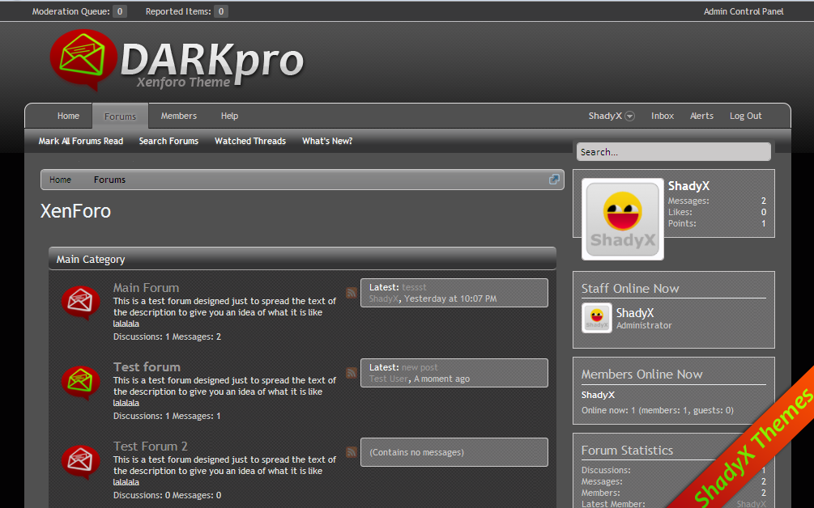Click the 'A moment ago' timestamp

click(x=441, y=379)
